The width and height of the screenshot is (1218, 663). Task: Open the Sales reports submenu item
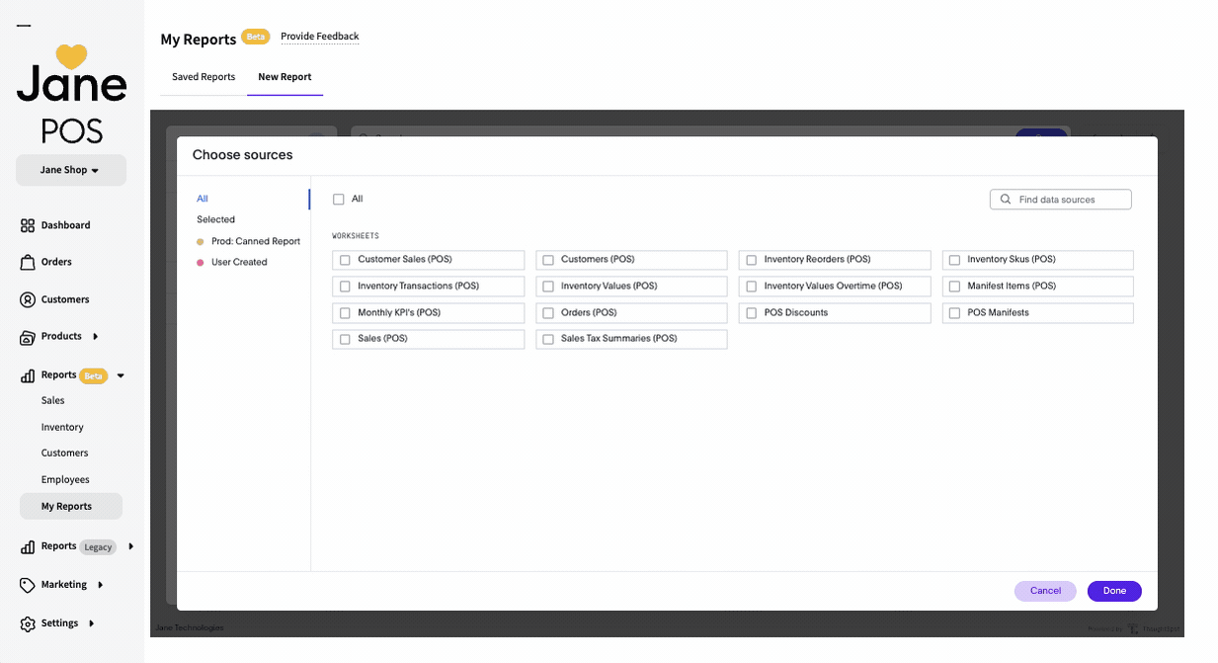point(53,400)
